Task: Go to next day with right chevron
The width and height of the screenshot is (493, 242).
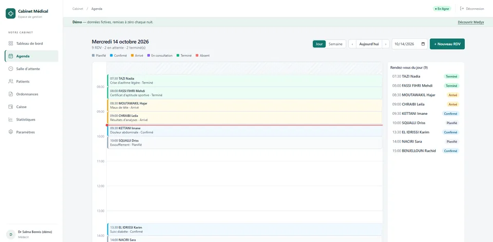Action: point(386,44)
